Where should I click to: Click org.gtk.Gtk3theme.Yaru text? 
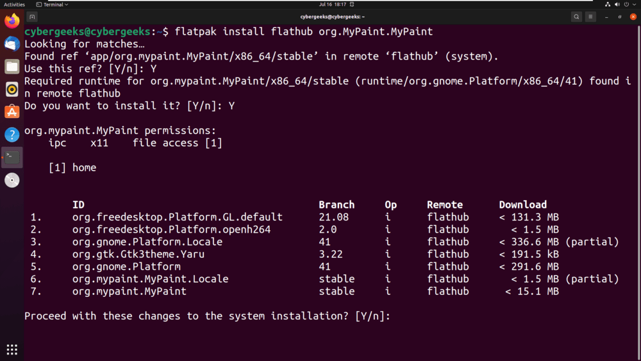click(x=138, y=255)
